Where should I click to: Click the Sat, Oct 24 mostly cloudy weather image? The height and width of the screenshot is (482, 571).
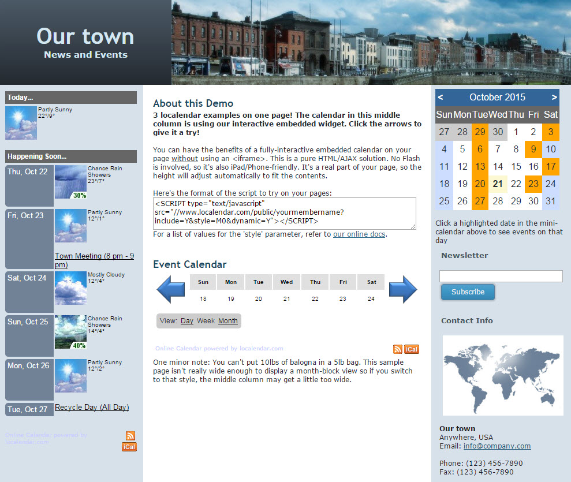(x=70, y=288)
